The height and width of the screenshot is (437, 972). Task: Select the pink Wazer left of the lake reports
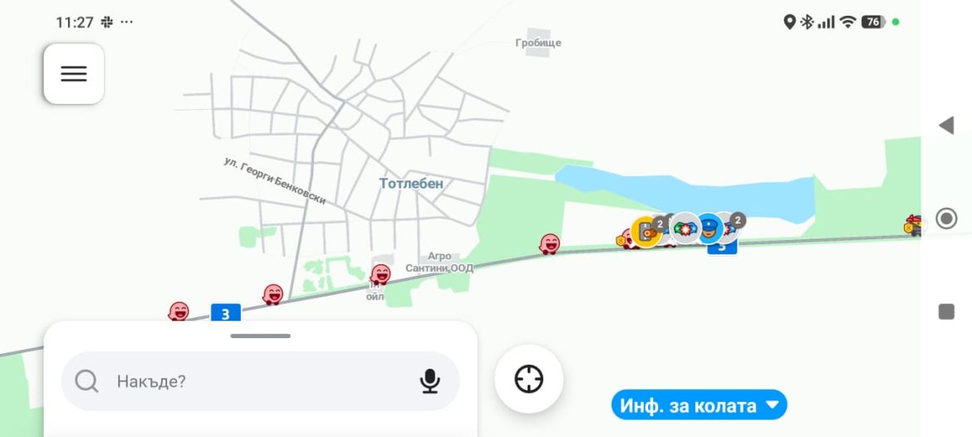[x=549, y=244]
